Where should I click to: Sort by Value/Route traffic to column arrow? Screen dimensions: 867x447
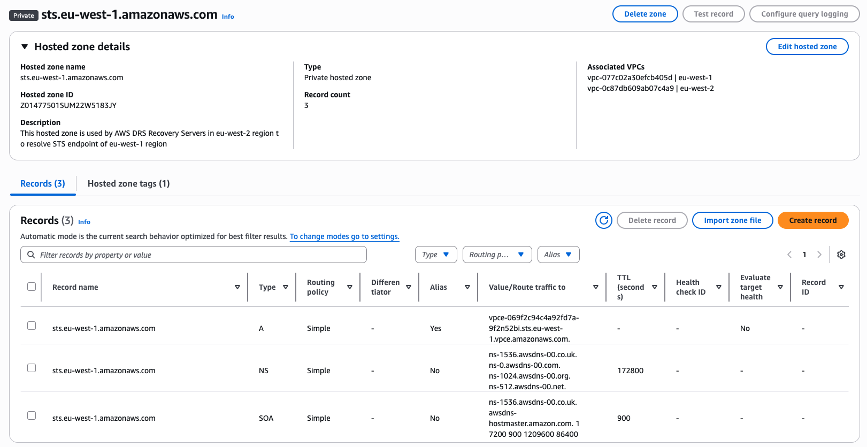pos(595,287)
